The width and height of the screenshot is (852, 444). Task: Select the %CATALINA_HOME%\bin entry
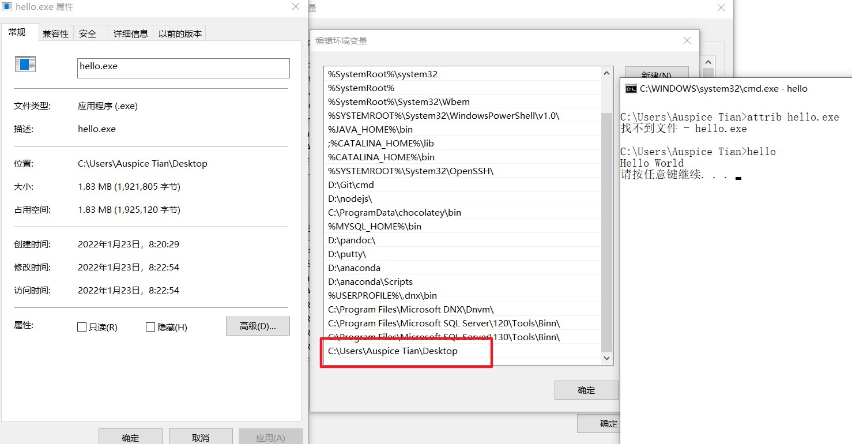pos(462,157)
